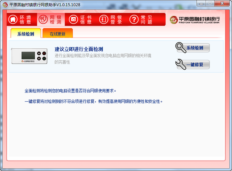This screenshot has height=171, width=232.
Task: Click the 网银登录 login icon
Action: pyautogui.click(x=104, y=19)
